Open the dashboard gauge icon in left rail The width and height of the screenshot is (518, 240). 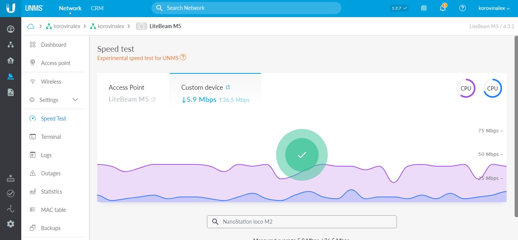click(11, 29)
